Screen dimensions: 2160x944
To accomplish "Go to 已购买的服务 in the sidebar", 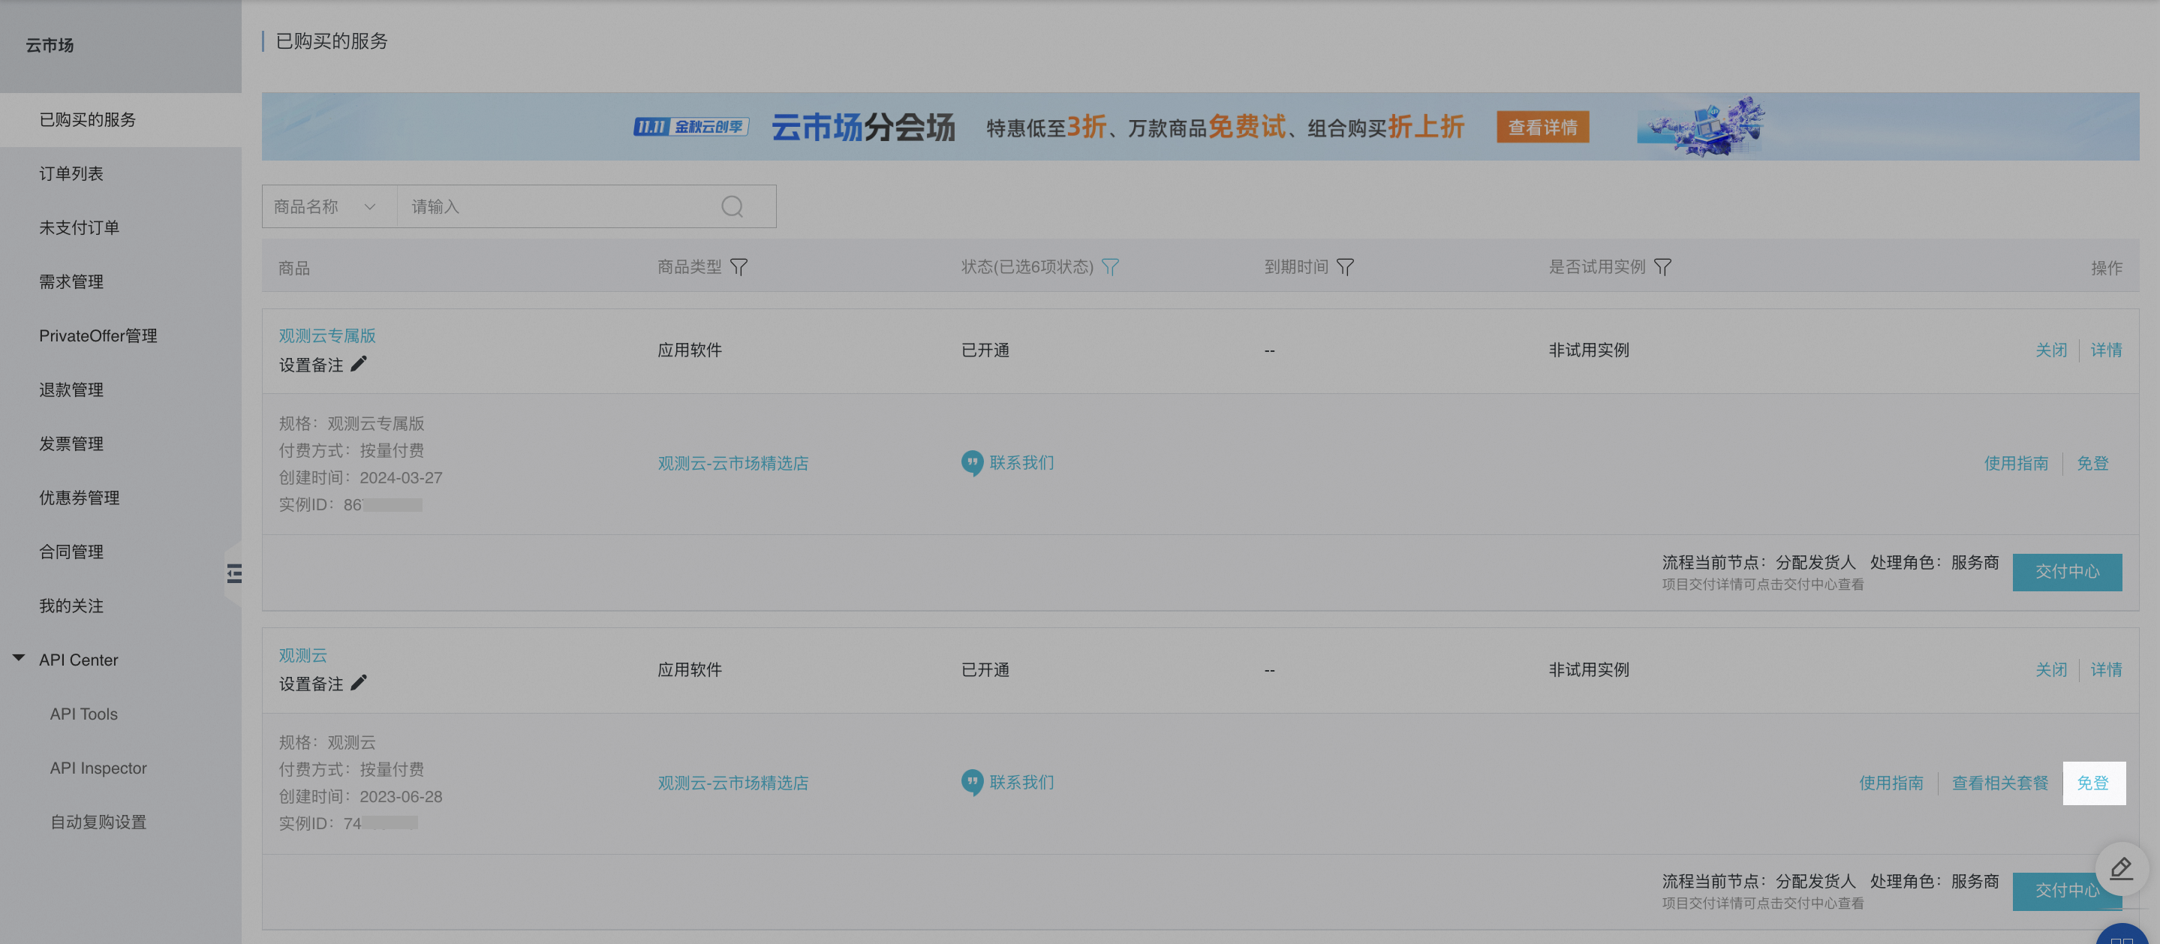I will [121, 120].
